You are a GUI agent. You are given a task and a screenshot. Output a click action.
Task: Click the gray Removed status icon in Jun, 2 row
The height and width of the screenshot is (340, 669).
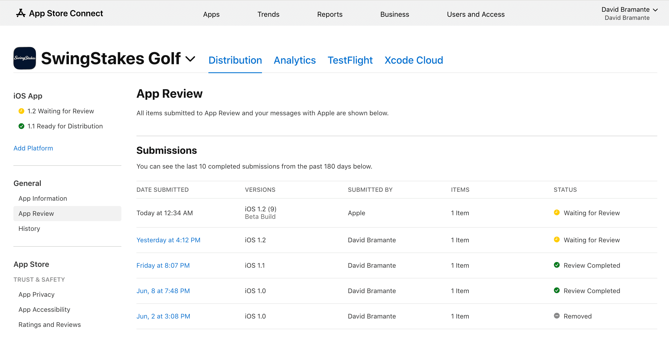pos(557,316)
